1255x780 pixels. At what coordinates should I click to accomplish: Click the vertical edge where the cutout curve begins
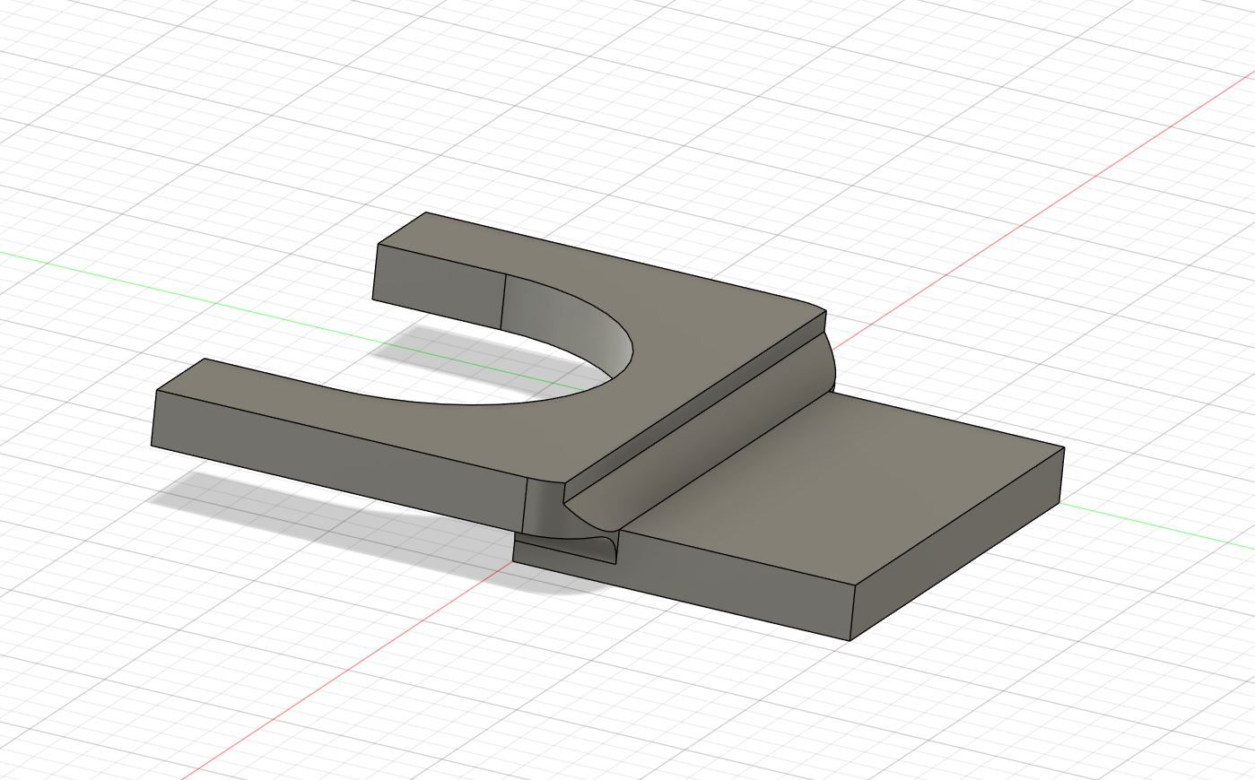(x=503, y=302)
